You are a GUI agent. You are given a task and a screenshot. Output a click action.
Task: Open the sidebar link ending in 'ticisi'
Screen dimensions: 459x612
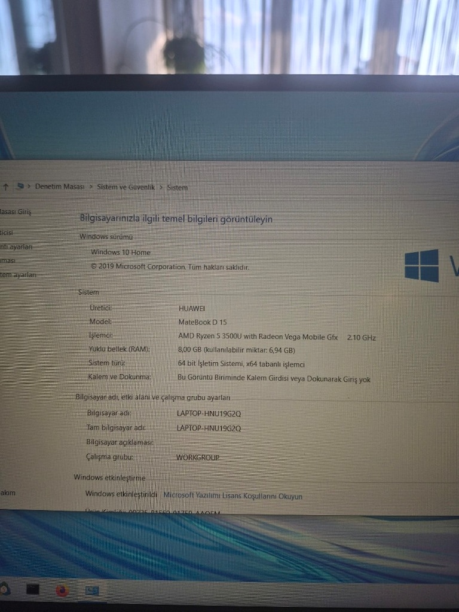(7, 232)
